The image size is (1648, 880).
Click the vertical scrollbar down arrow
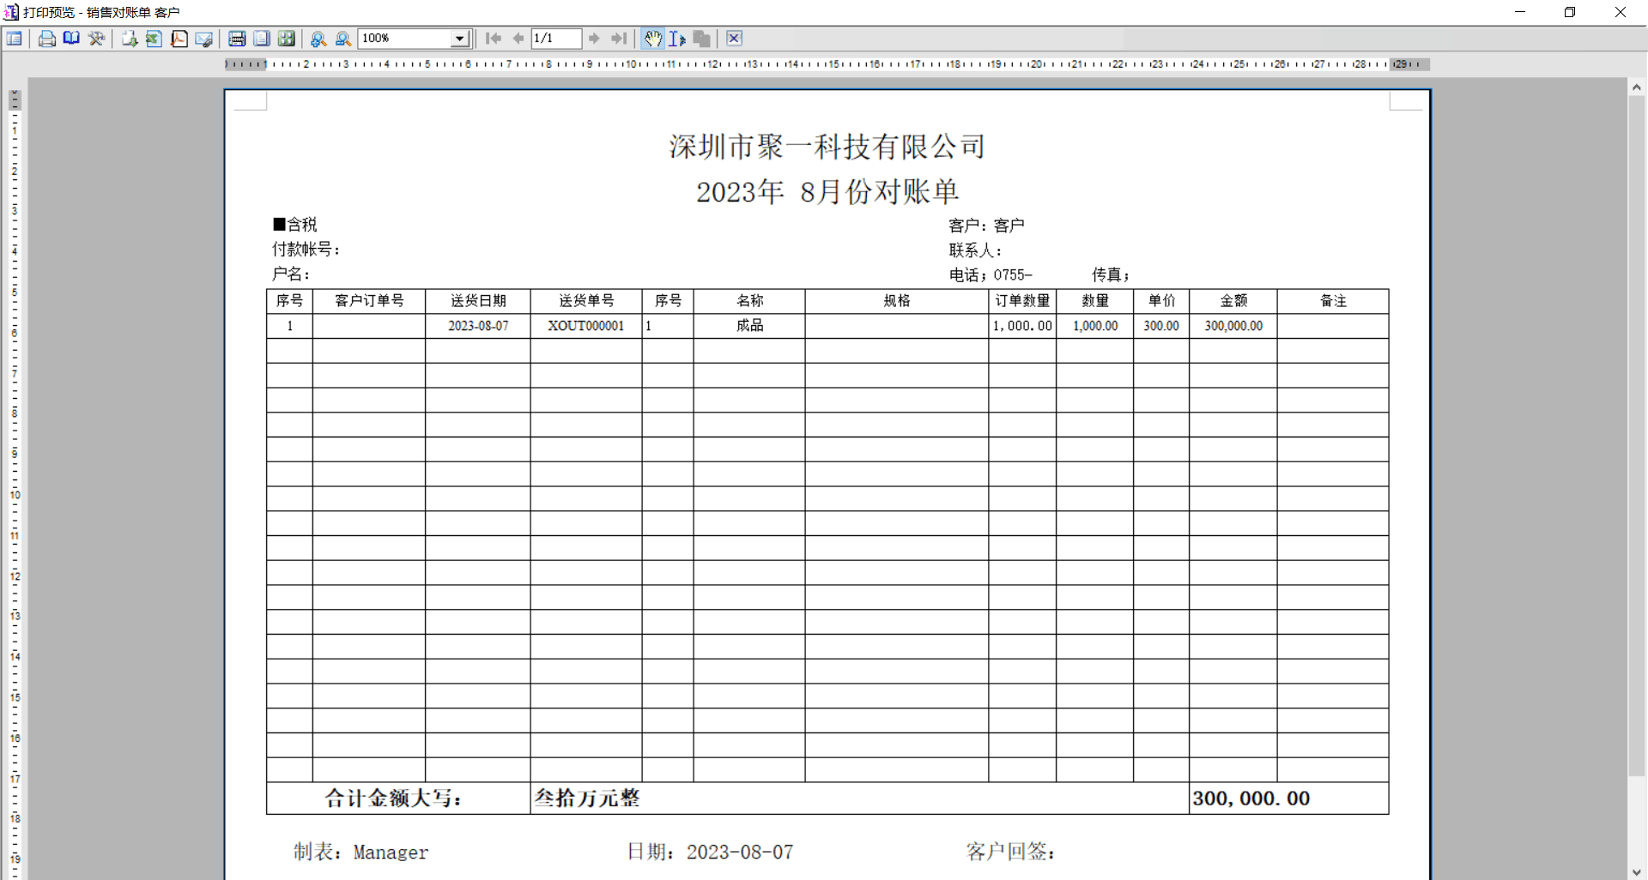click(x=1637, y=872)
